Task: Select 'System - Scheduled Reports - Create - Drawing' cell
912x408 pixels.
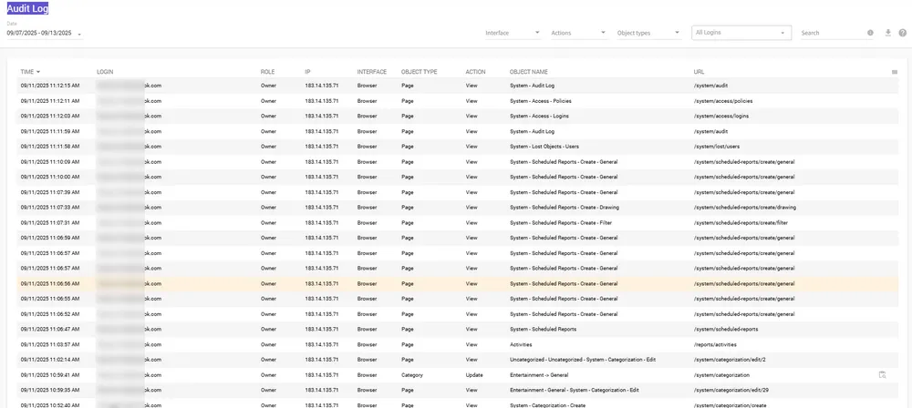Action: click(565, 208)
